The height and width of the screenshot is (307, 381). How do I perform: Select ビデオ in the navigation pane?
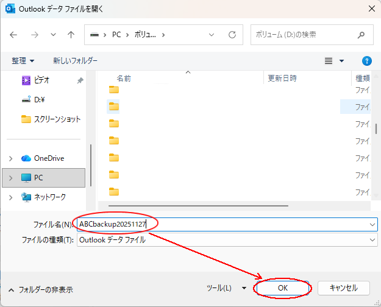[x=42, y=80]
